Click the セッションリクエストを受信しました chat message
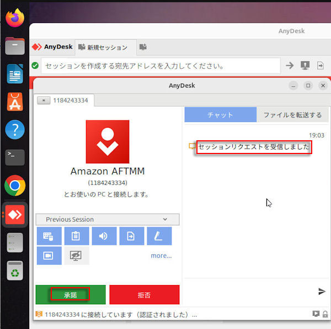Viewport: 331px width, 329px height. coord(254,147)
